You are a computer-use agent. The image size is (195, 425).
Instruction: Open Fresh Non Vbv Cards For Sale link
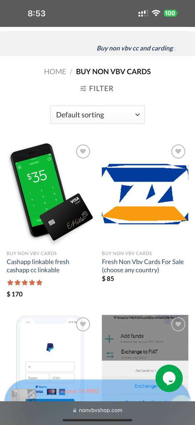[x=143, y=266]
